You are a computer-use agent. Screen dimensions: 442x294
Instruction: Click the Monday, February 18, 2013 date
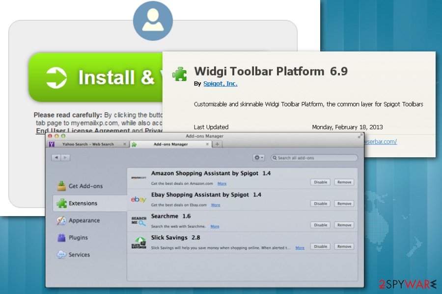click(347, 127)
